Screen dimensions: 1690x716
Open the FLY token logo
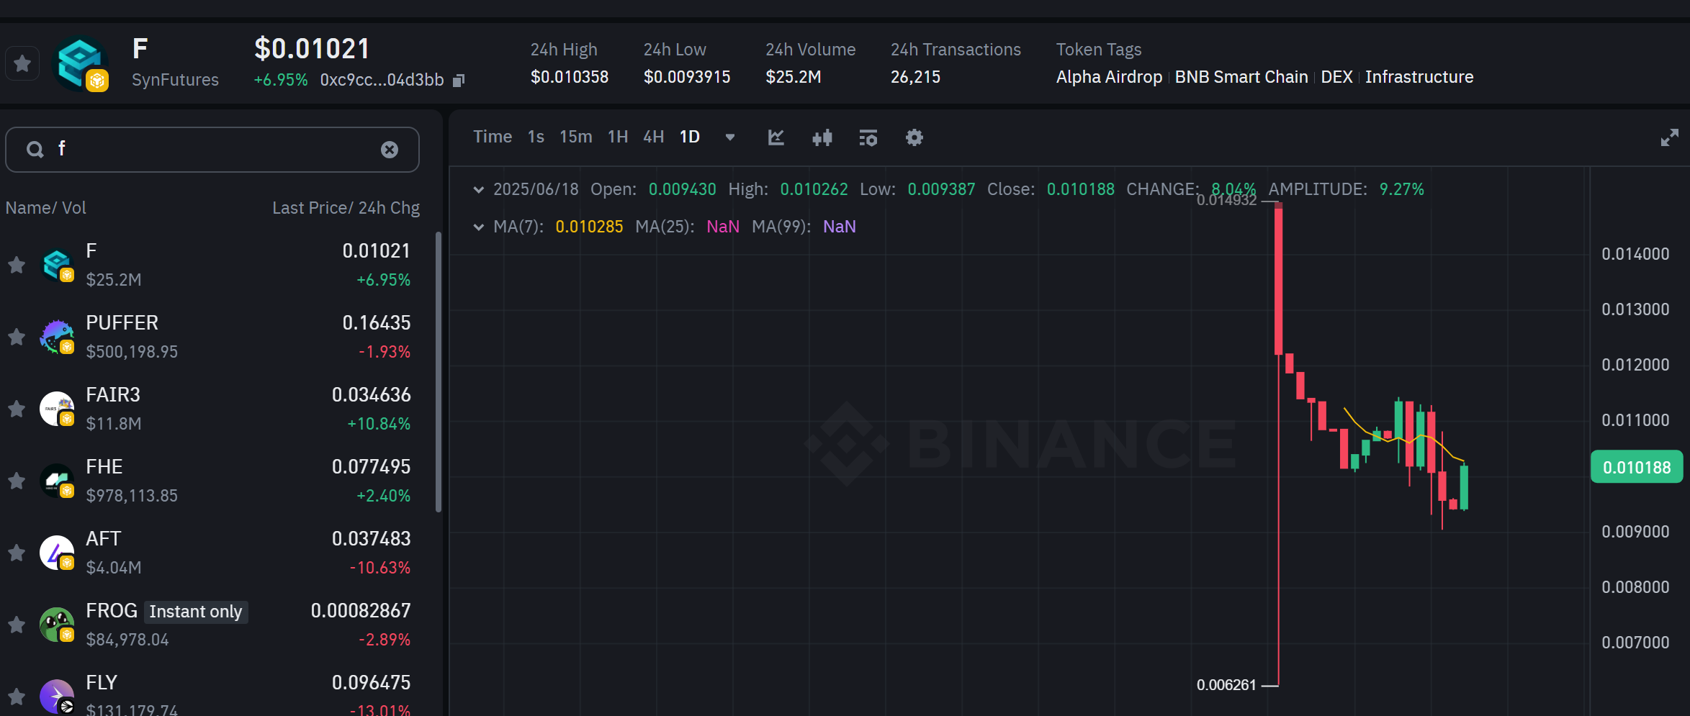coord(58,696)
